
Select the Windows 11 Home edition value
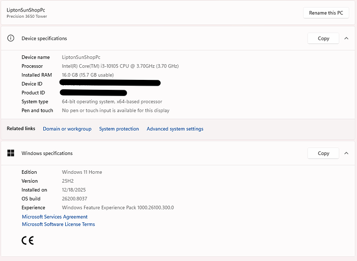[82, 172]
